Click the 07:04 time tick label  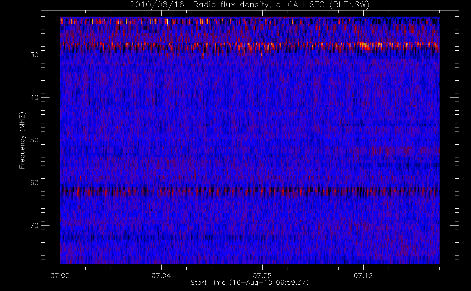pos(161,276)
